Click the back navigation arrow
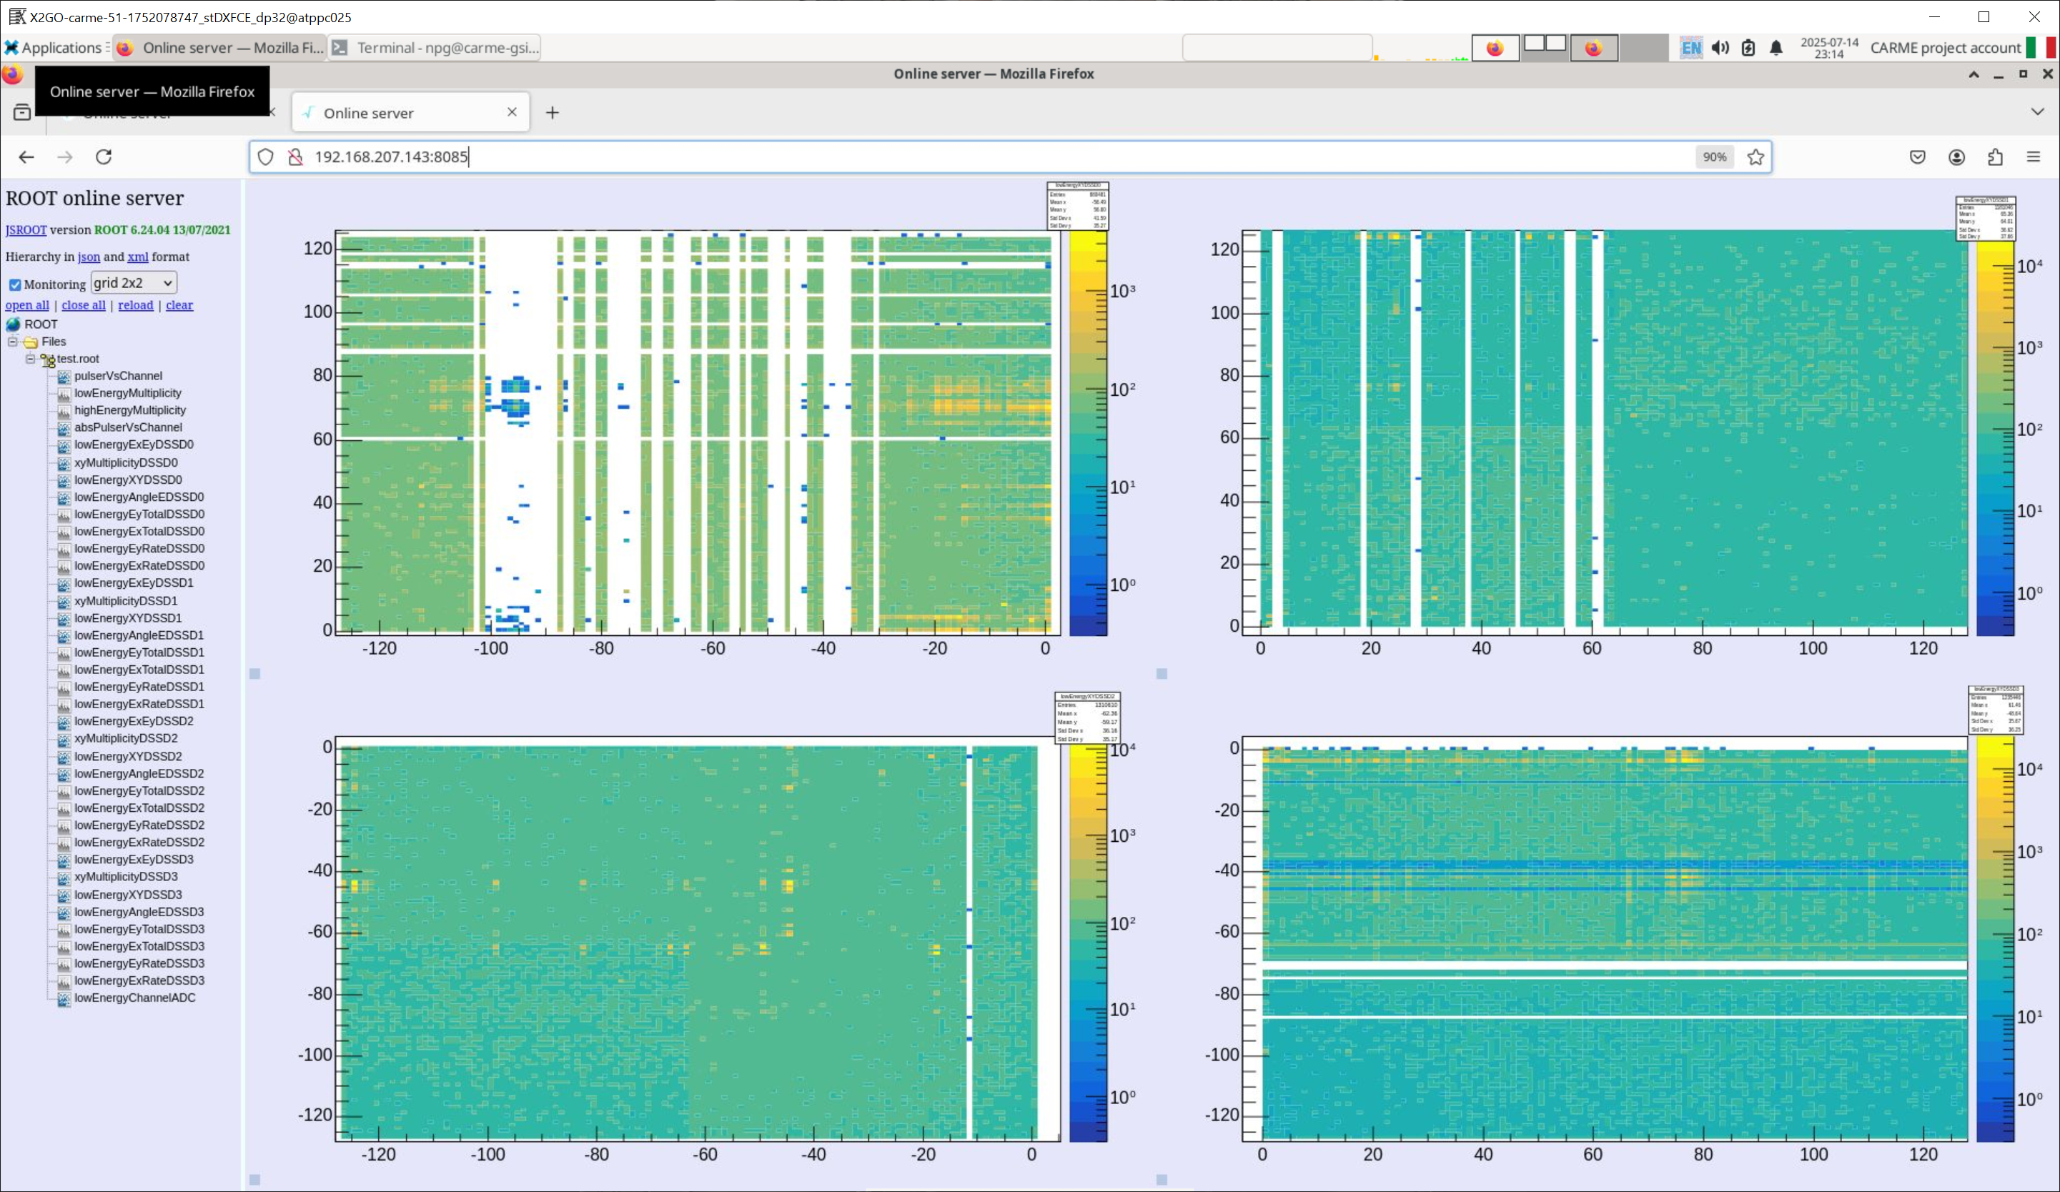The width and height of the screenshot is (2060, 1192). click(26, 157)
